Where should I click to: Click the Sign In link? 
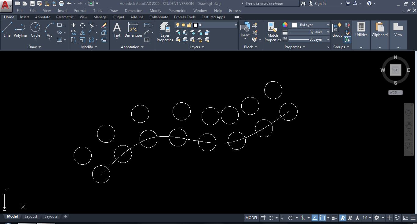pyautogui.click(x=320, y=3)
